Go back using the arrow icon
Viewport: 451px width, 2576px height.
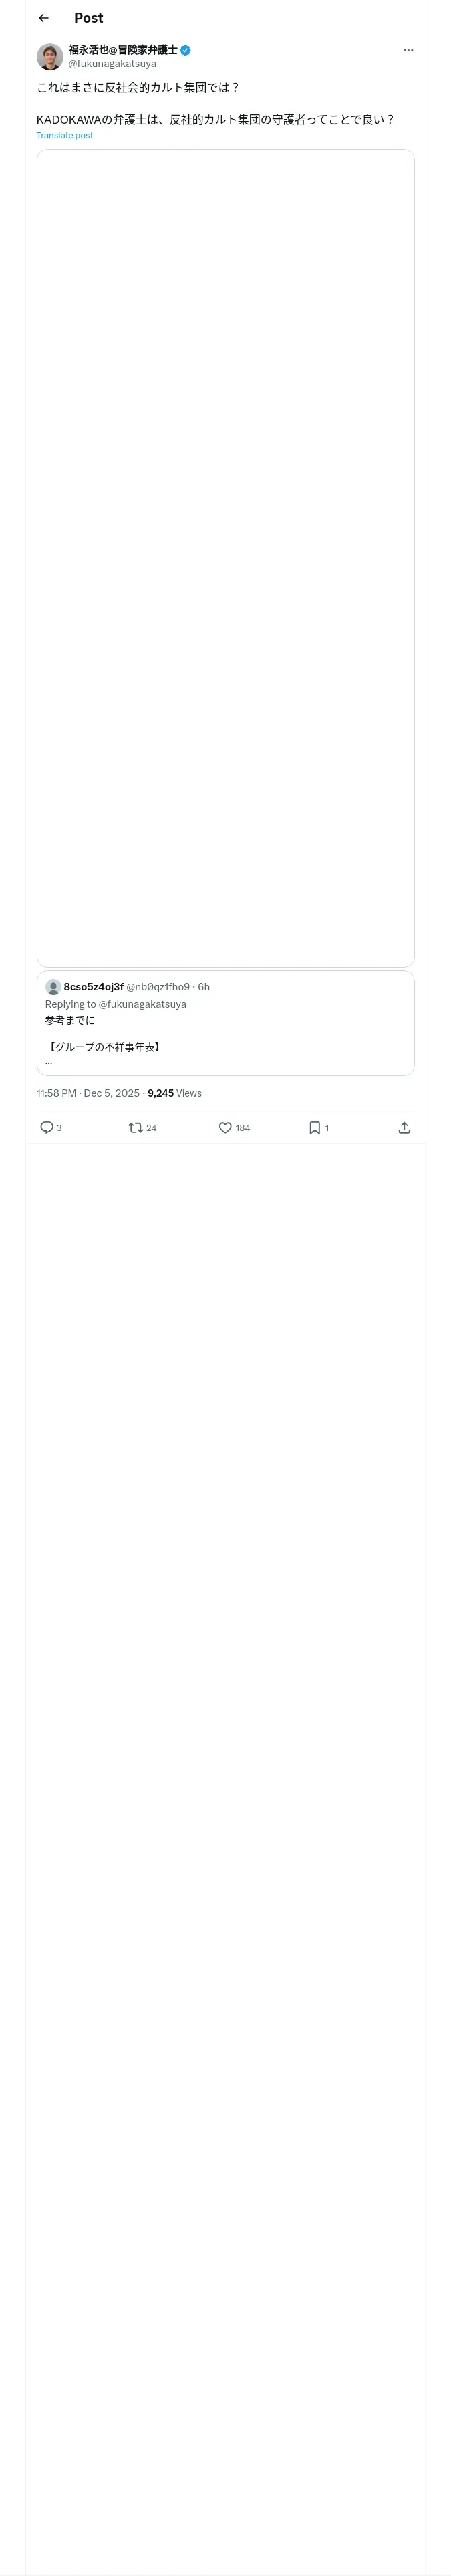44,18
